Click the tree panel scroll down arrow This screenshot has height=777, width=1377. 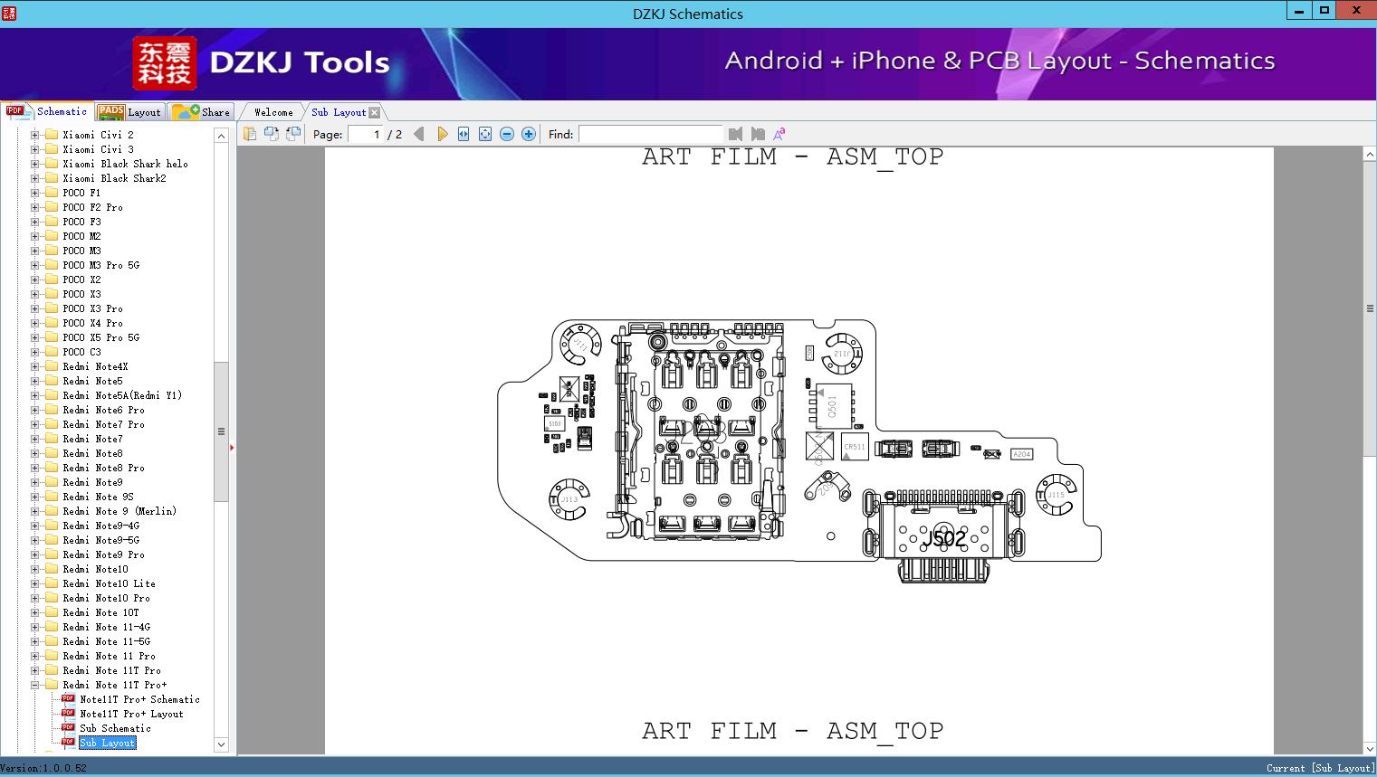pyautogui.click(x=221, y=744)
